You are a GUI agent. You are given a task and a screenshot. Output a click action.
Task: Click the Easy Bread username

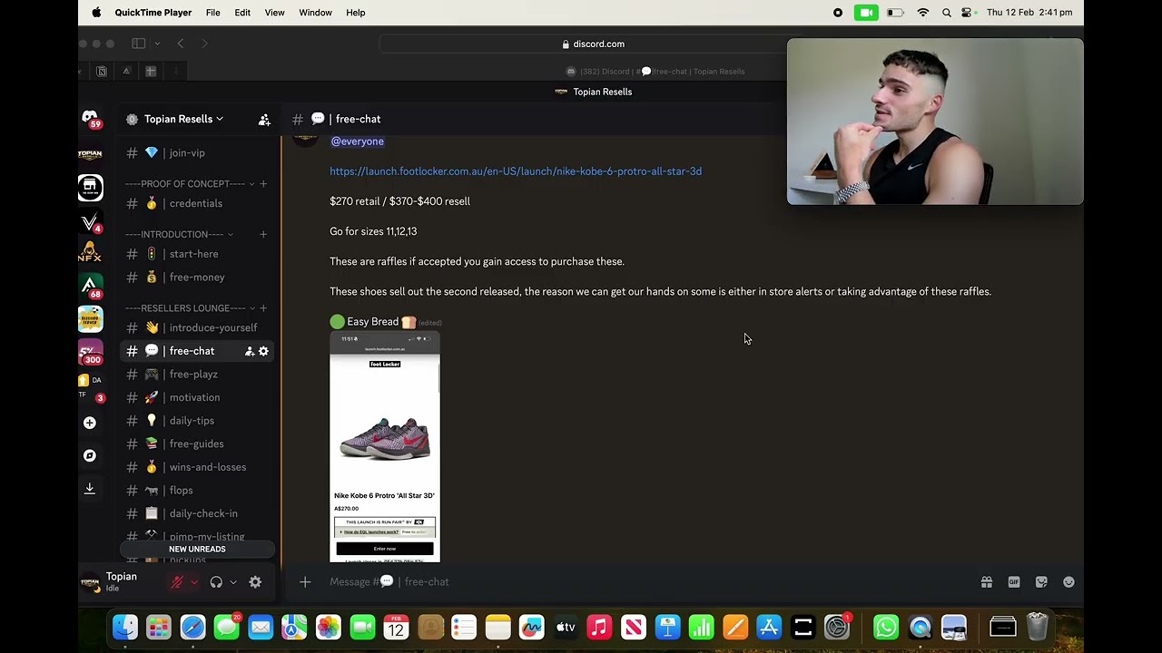click(x=372, y=322)
